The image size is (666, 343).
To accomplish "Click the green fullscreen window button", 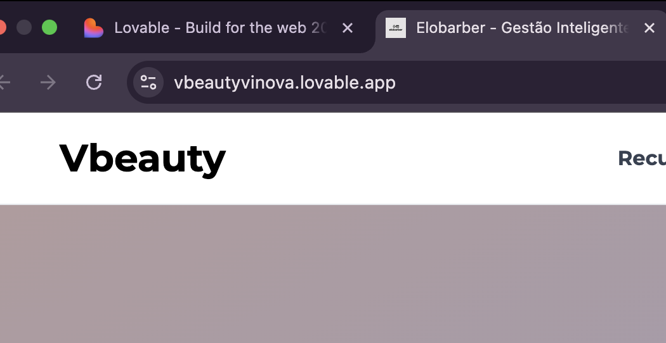I will (x=49, y=27).
